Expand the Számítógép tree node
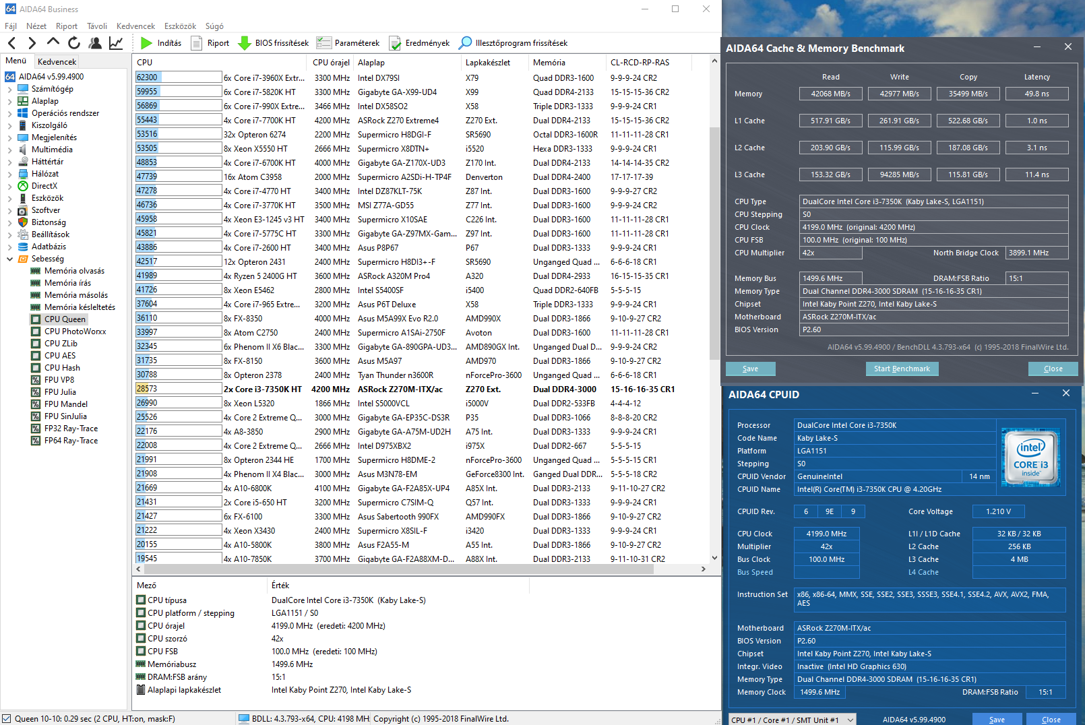Screen dimensions: 1085x725 point(9,89)
